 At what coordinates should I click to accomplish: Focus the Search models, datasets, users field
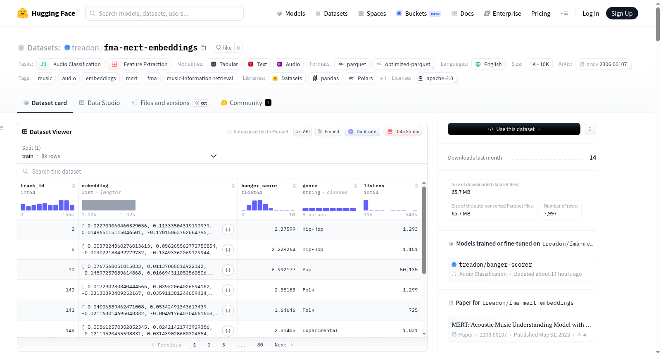point(164,13)
